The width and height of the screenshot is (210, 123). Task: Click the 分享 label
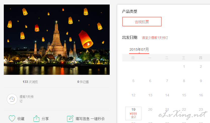(x=45, y=119)
